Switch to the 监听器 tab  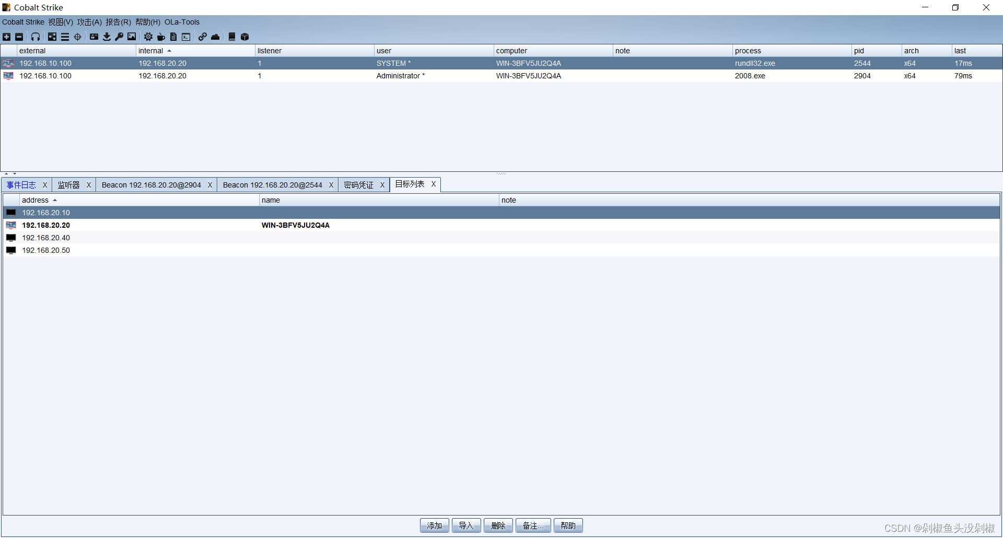[x=69, y=185]
